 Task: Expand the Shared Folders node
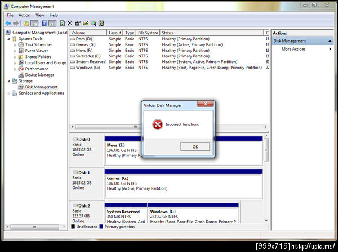click(15, 57)
